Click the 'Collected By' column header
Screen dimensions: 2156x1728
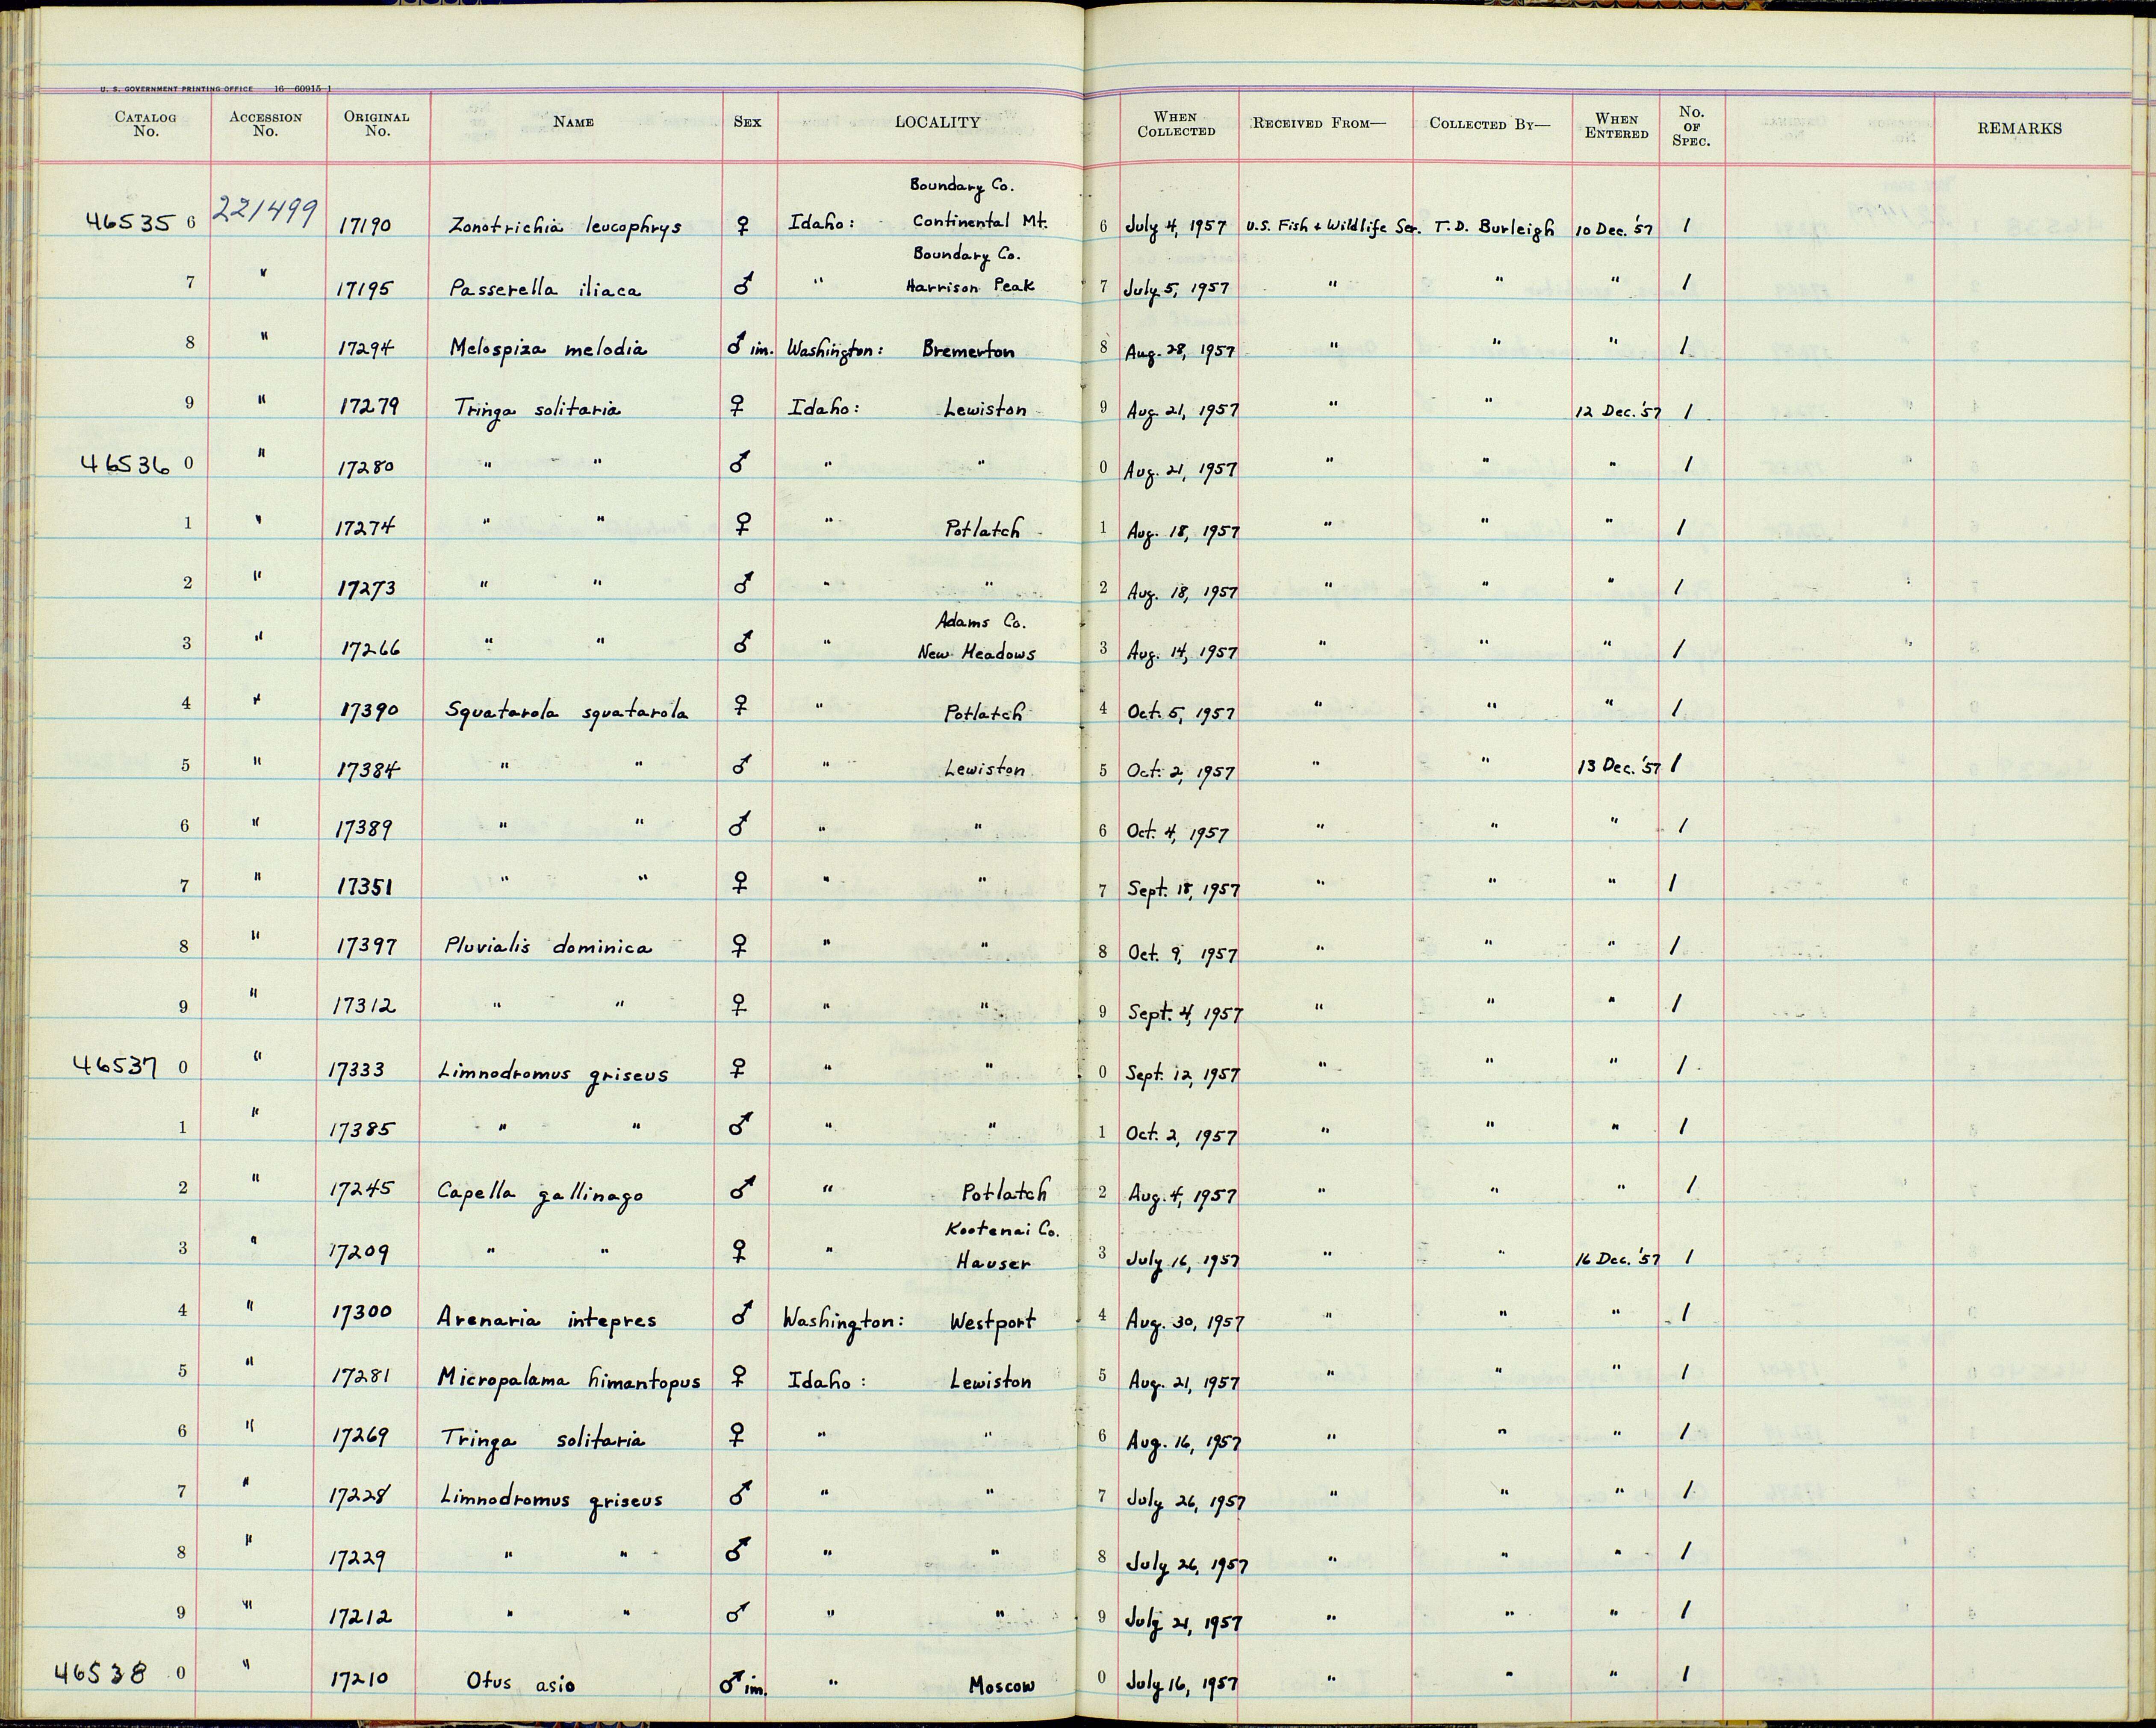[1489, 124]
